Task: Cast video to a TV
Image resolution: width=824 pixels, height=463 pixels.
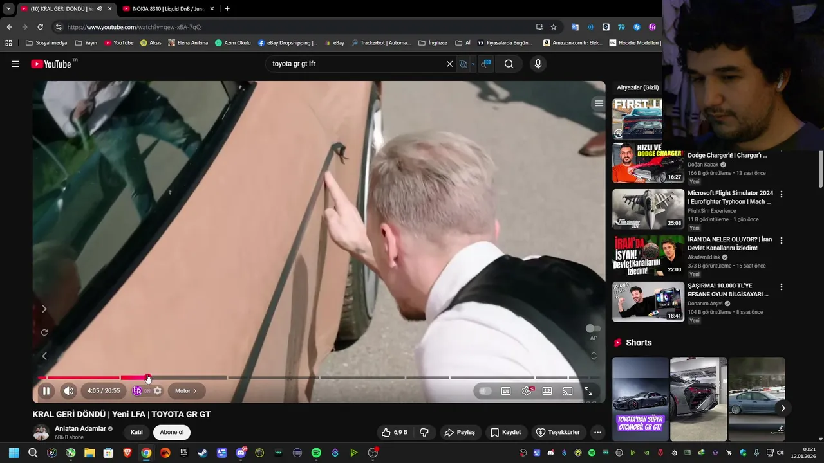Action: pos(568,391)
